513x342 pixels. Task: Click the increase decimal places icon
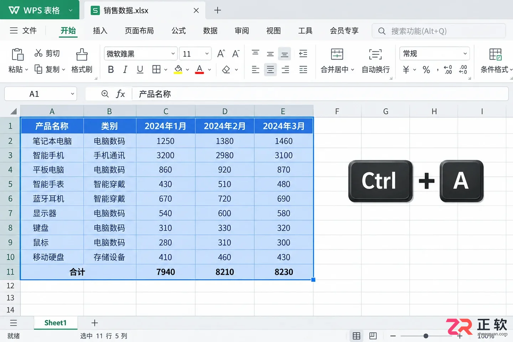(448, 69)
